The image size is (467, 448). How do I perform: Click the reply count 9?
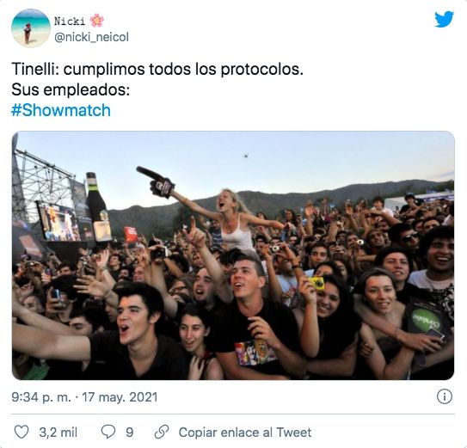[130, 433]
